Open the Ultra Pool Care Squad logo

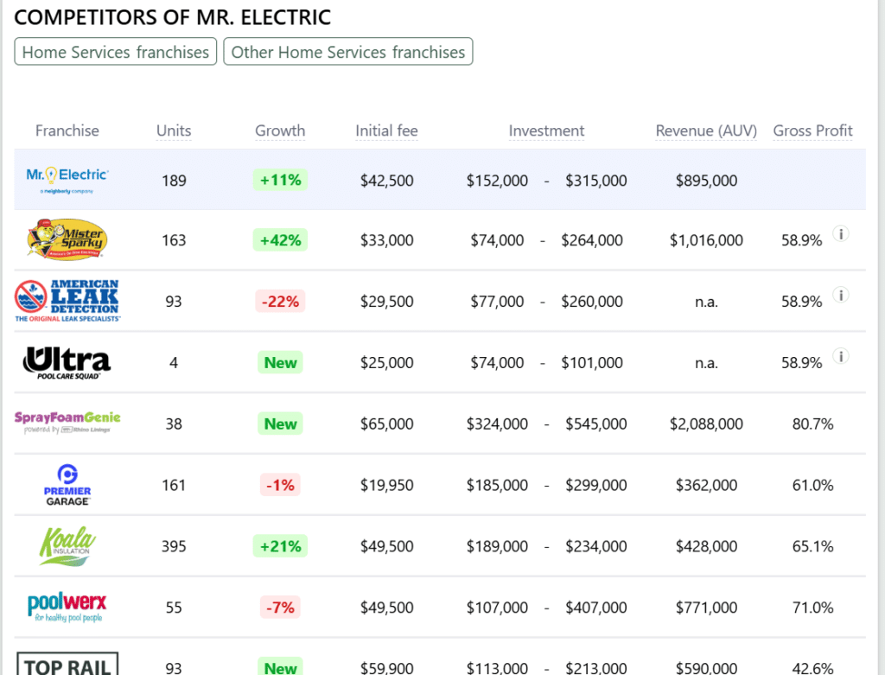click(67, 362)
